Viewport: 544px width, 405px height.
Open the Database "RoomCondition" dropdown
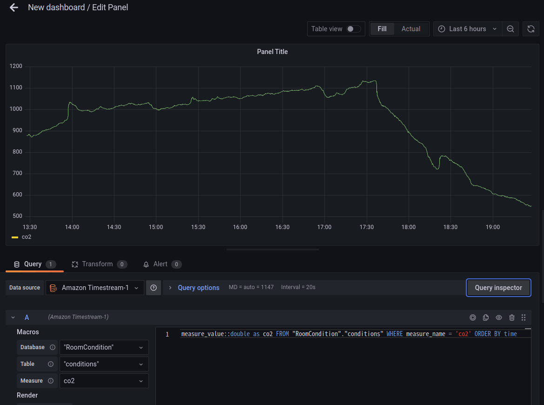(104, 347)
